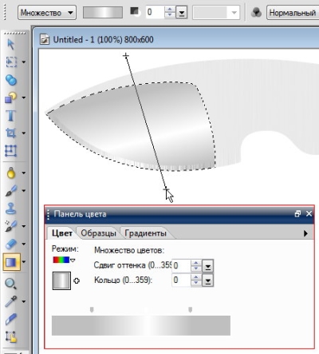Image resolution: width=319 pixels, height=354 pixels.
Task: Increase the Кольцо value with up arrow
Action: [196, 277]
